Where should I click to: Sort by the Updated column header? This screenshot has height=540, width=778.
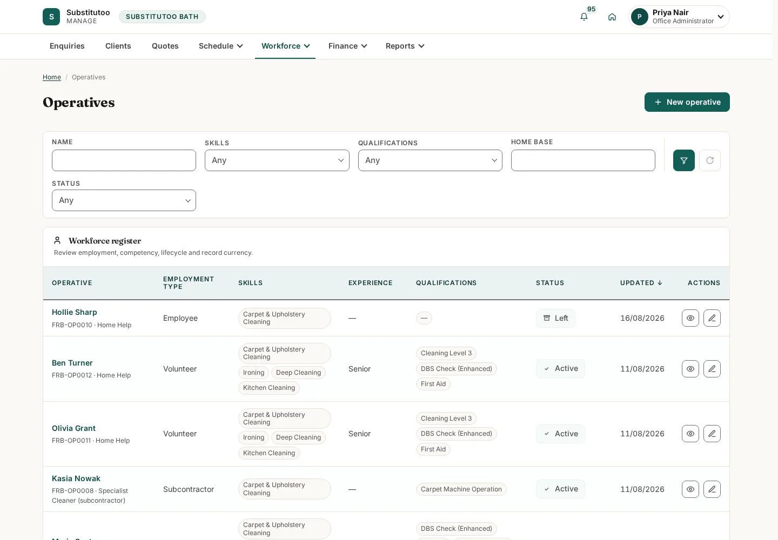[641, 283]
